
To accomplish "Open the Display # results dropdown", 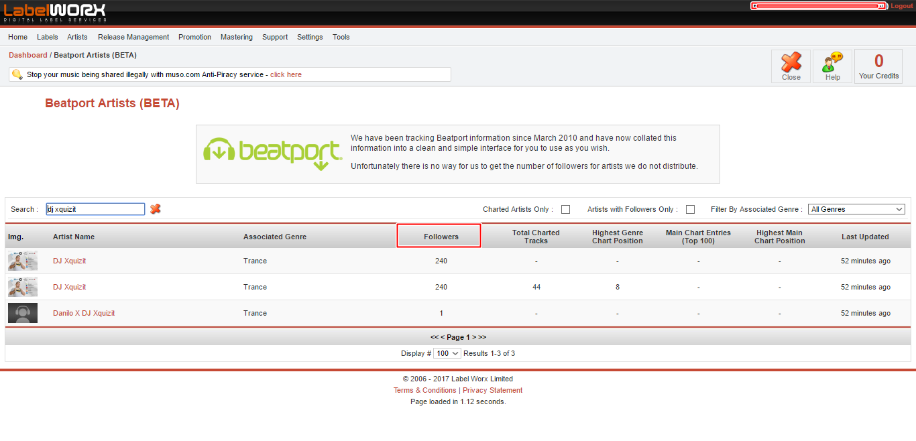I will [447, 353].
